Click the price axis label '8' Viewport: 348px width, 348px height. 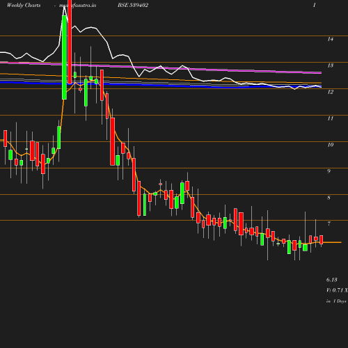pos(329,198)
